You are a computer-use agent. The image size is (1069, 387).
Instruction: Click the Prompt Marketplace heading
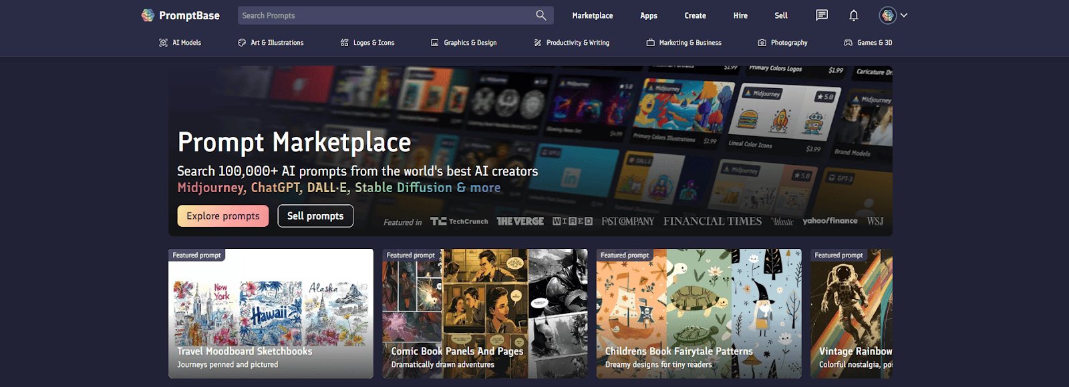294,142
